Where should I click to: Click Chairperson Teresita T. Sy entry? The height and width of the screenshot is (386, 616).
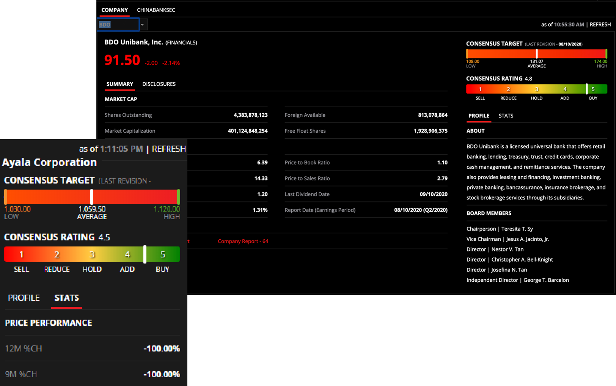coord(500,229)
